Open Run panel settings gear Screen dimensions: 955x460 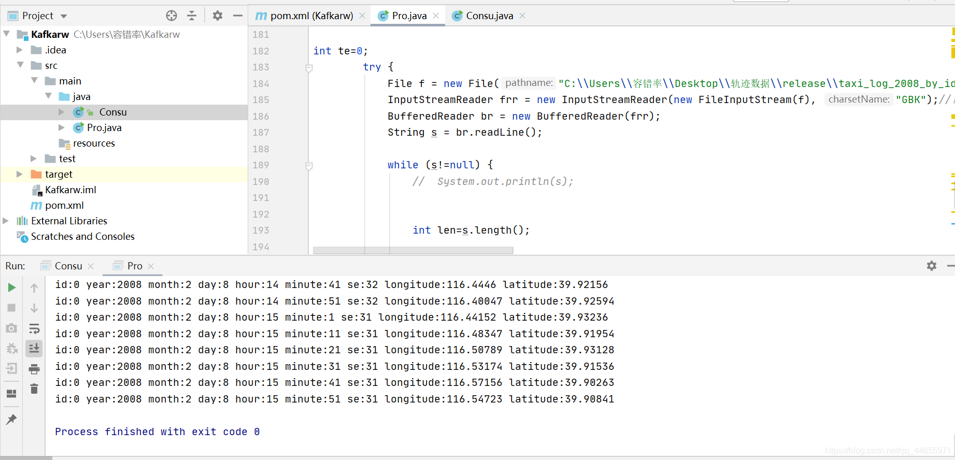click(x=932, y=266)
